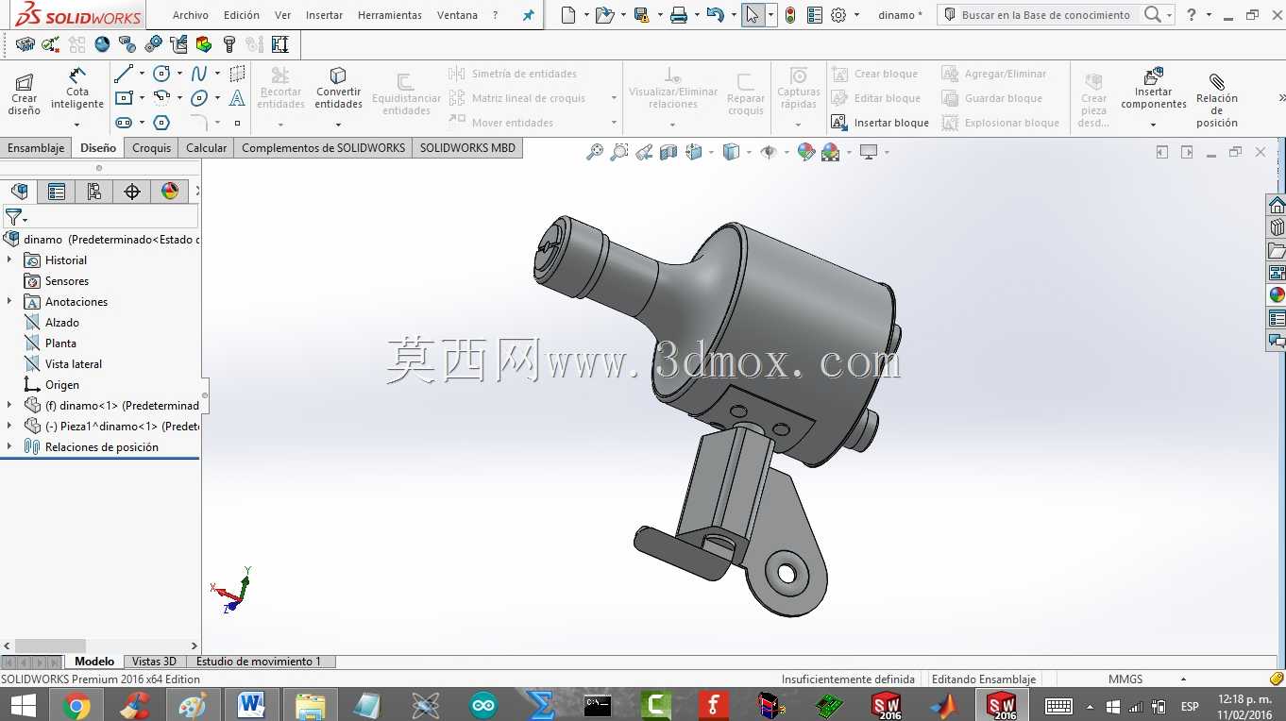Switch to the ConfigurationManager panel tab

pos(94,192)
